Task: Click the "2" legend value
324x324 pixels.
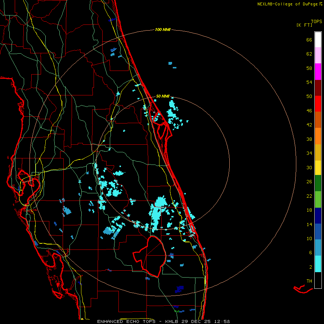Action: pyautogui.click(x=311, y=267)
